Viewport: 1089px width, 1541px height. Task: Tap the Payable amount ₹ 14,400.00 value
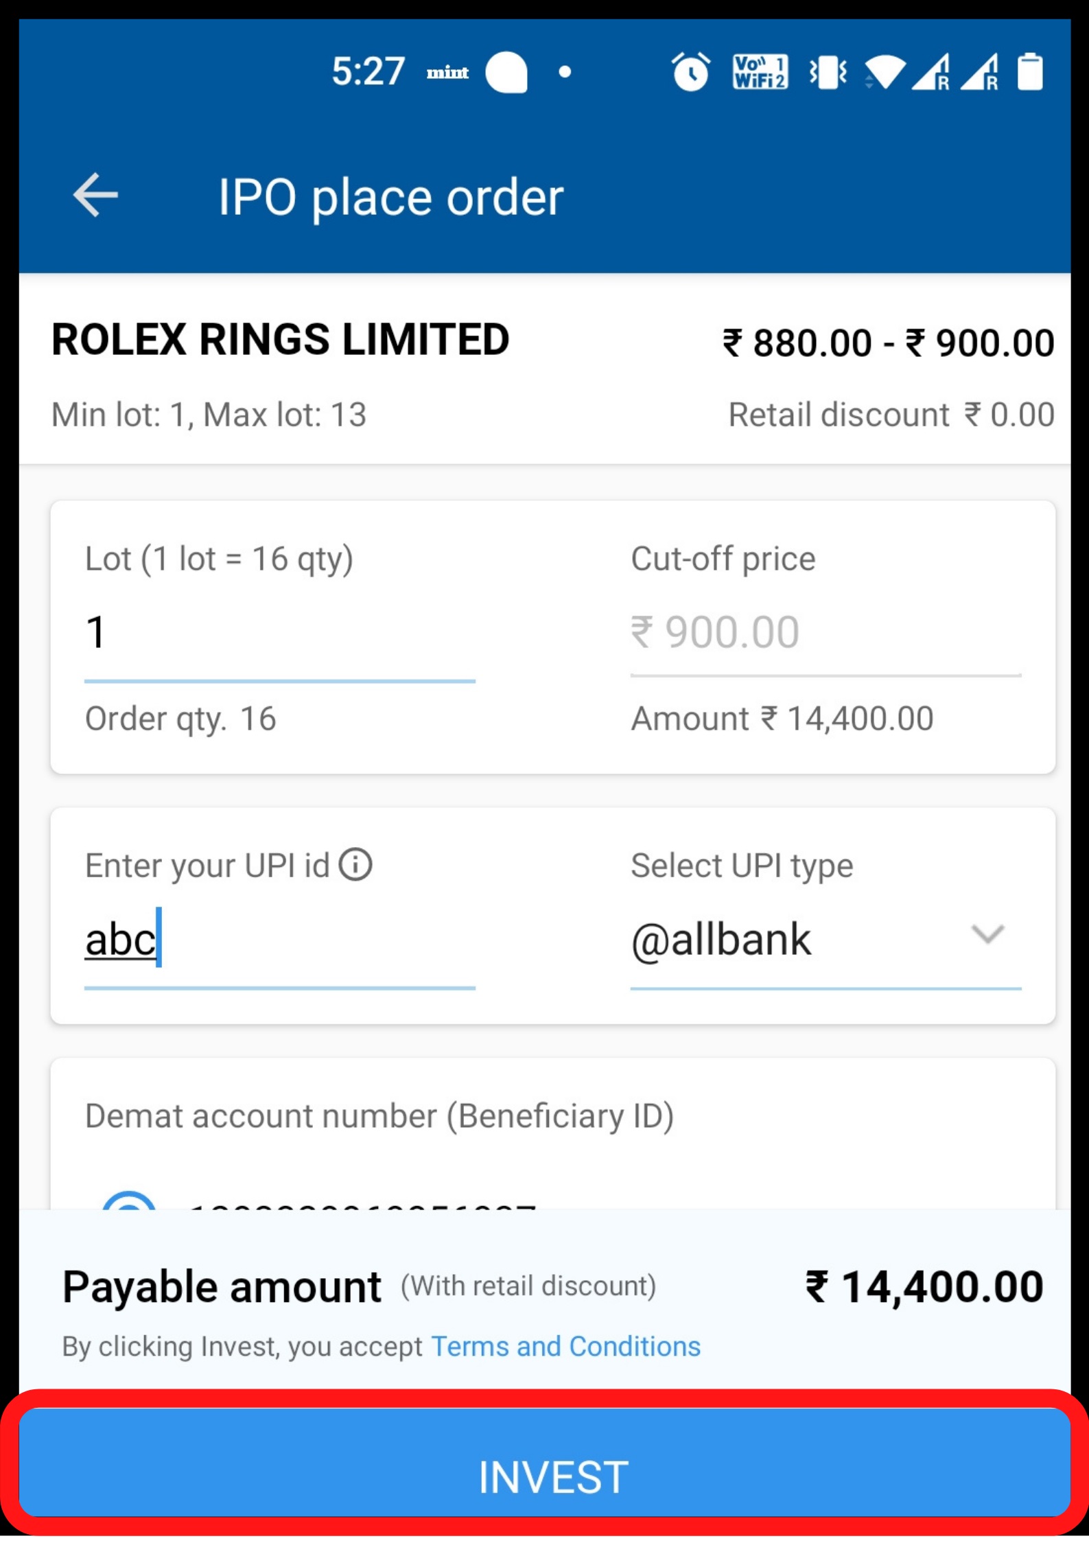(924, 1286)
